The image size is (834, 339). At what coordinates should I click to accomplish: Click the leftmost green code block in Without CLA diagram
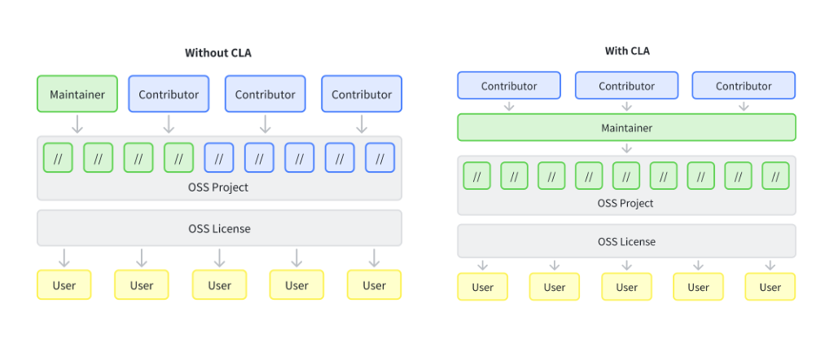(x=58, y=158)
